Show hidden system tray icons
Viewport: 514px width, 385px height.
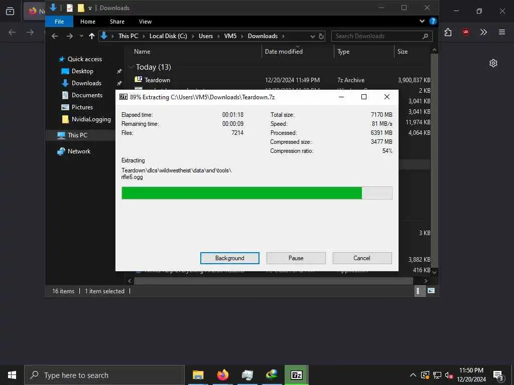(413, 375)
